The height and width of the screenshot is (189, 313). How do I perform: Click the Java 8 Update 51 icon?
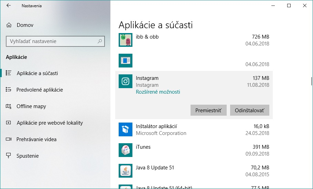pyautogui.click(x=126, y=171)
